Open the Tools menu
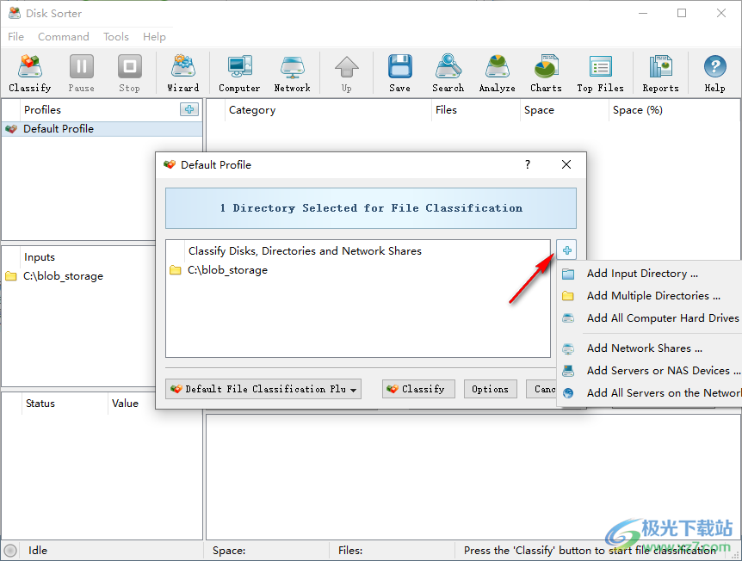The height and width of the screenshot is (561, 742). coord(116,36)
